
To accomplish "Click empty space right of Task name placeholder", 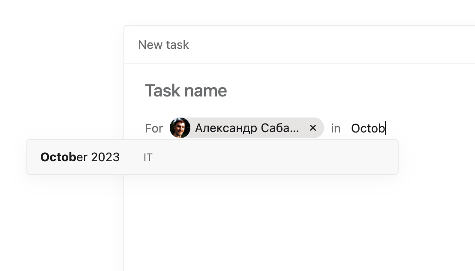I will 343,91.
